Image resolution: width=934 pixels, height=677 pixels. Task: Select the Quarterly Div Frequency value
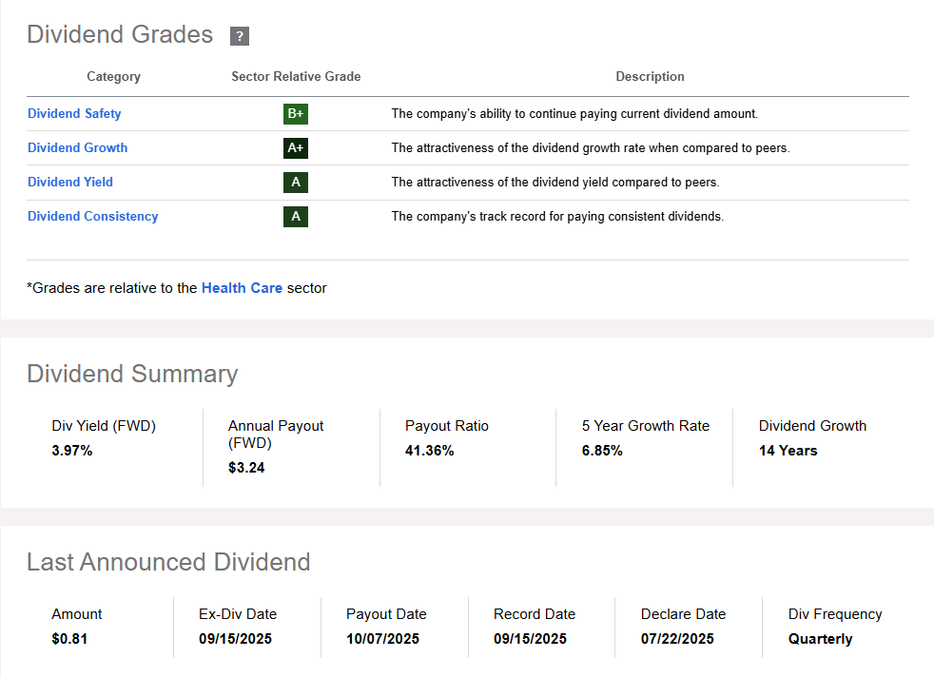coord(820,639)
